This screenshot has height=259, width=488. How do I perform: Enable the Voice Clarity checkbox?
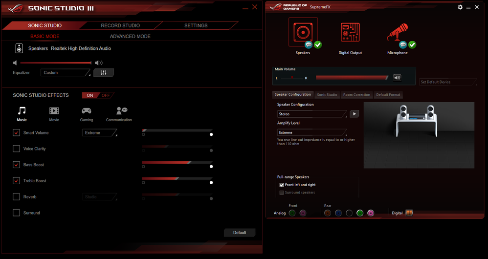click(x=16, y=149)
